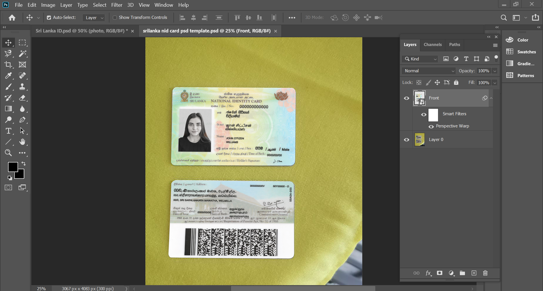Open the layer styles fx menu
This screenshot has width=543, height=291.
(429, 273)
